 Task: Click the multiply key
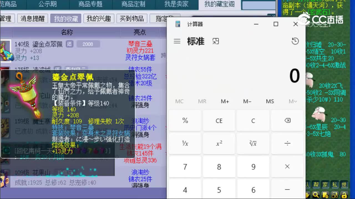288,167
